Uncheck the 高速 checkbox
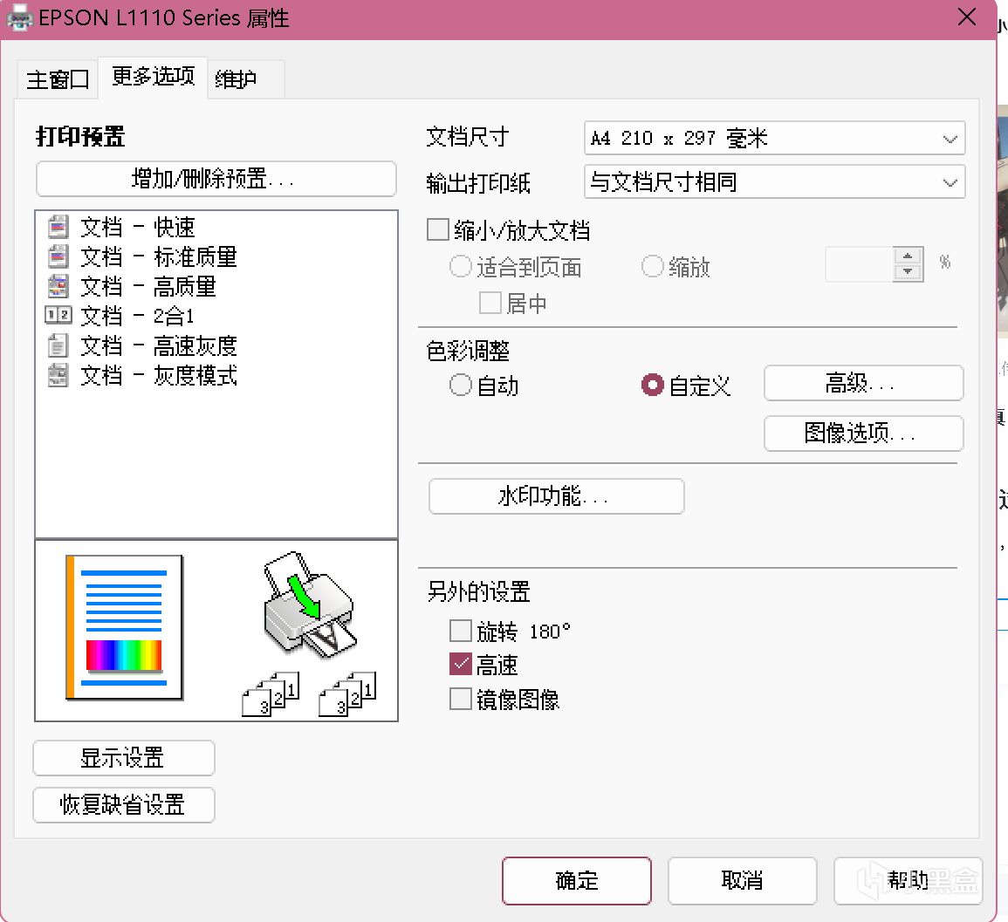The width and height of the screenshot is (1008, 922). point(460,665)
